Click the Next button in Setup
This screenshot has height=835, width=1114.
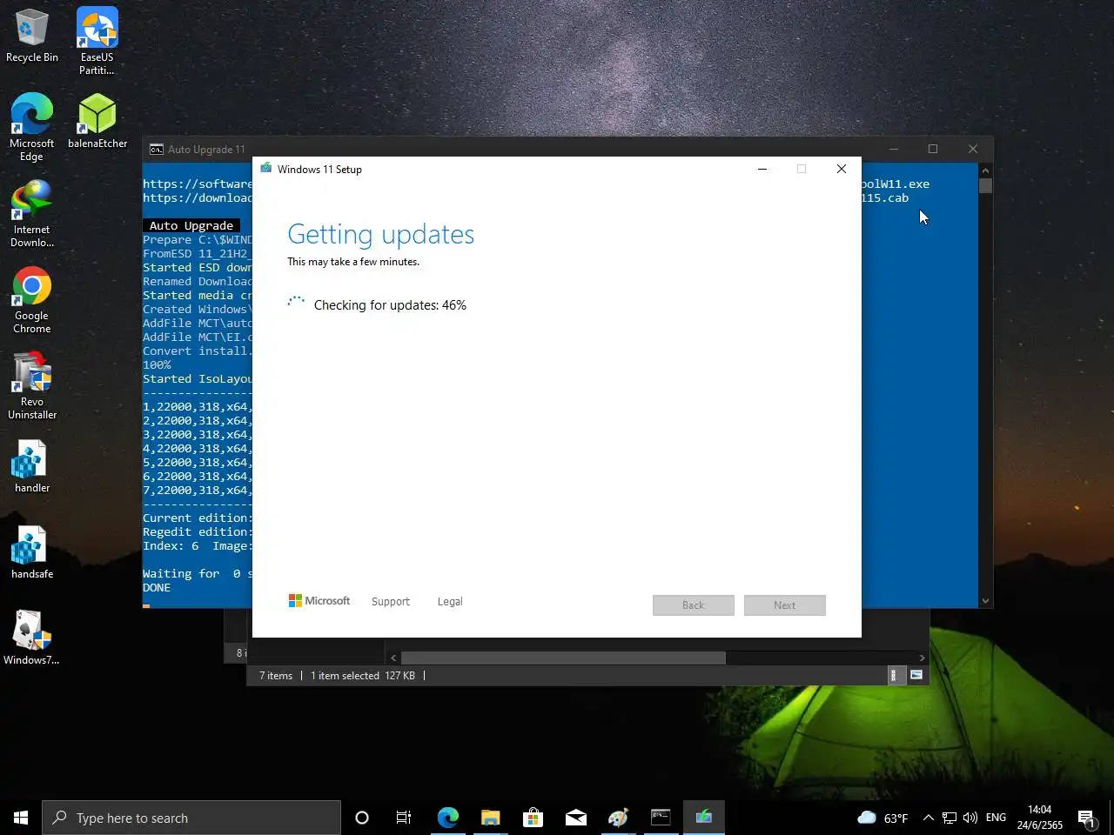click(x=785, y=605)
